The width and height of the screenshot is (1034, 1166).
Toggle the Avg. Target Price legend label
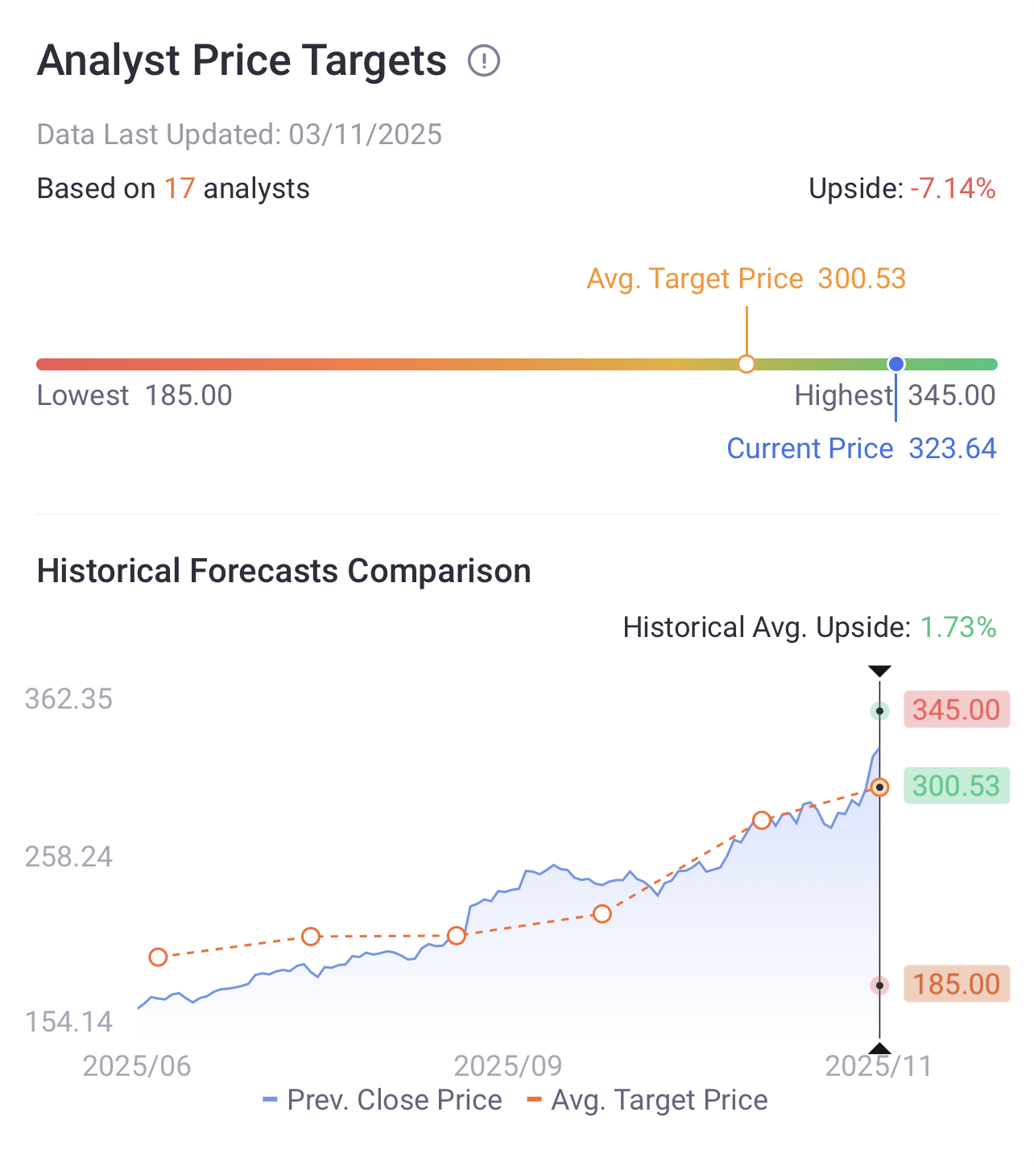(x=660, y=1100)
